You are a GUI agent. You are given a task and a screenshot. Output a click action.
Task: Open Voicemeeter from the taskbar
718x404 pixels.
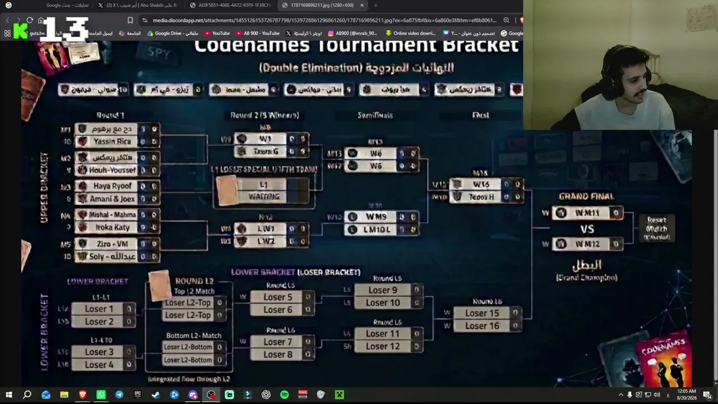point(303,395)
